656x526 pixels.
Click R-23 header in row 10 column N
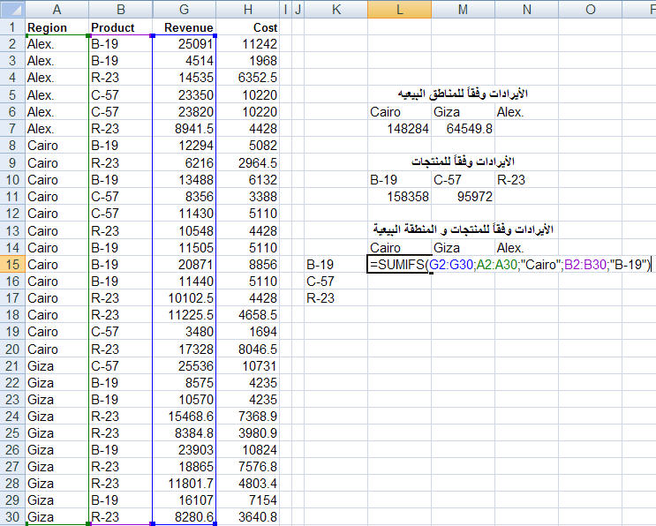(511, 180)
